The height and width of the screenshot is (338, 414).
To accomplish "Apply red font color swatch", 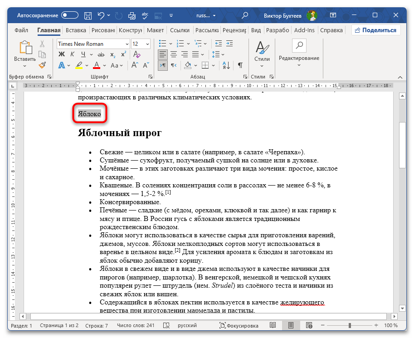I will click(97, 65).
